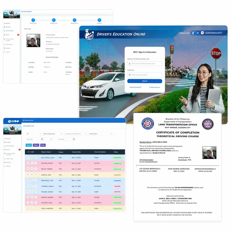Click the Contact Us link in login header
Viewport: 233px width, 233px height.
pyautogui.click(x=184, y=33)
